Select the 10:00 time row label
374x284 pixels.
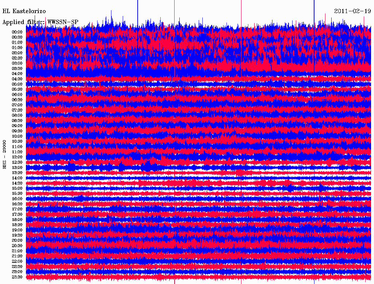point(17,137)
